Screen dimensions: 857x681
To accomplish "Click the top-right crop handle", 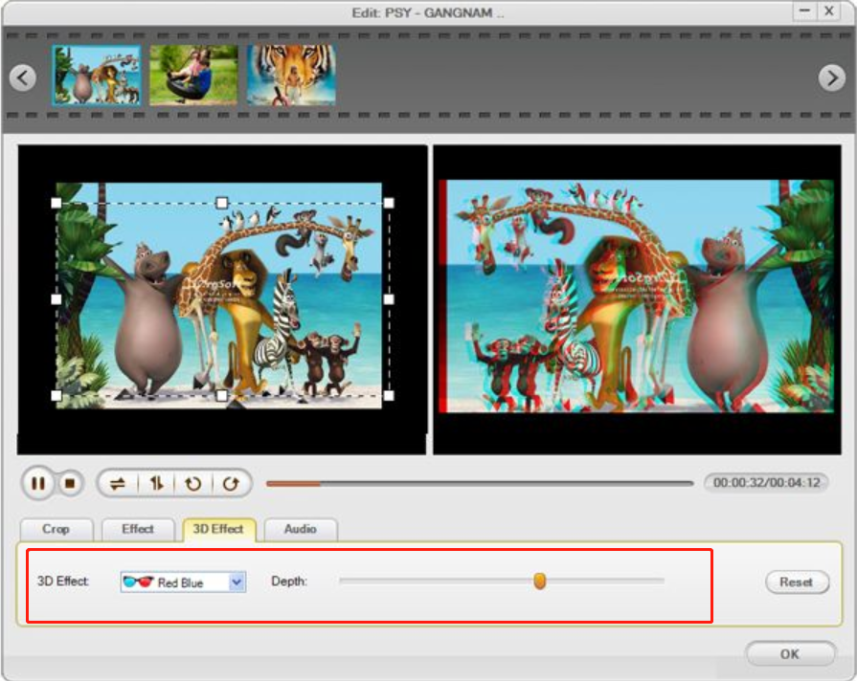I will pyautogui.click(x=389, y=203).
